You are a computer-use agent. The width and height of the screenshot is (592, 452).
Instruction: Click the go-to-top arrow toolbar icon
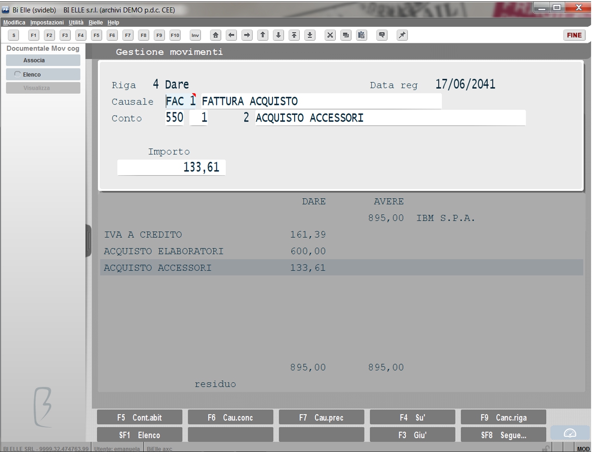pyautogui.click(x=294, y=35)
